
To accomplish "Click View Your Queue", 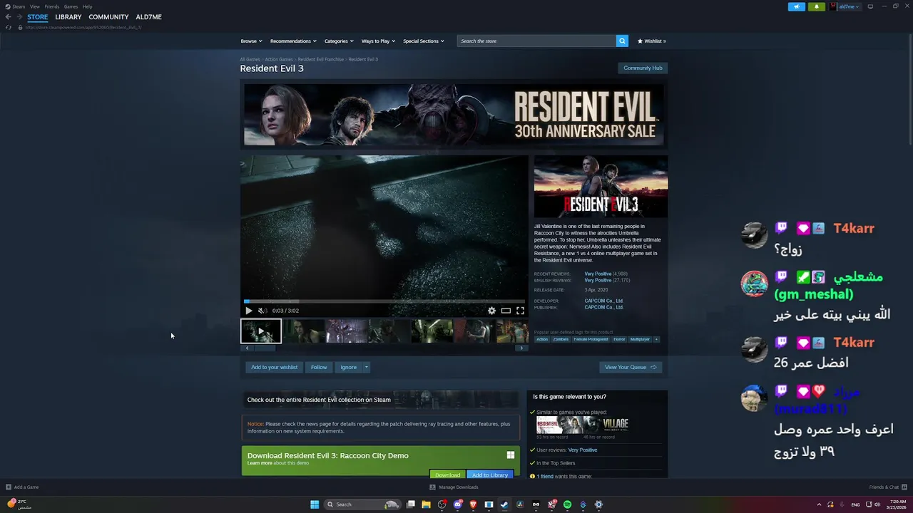I will tap(631, 367).
